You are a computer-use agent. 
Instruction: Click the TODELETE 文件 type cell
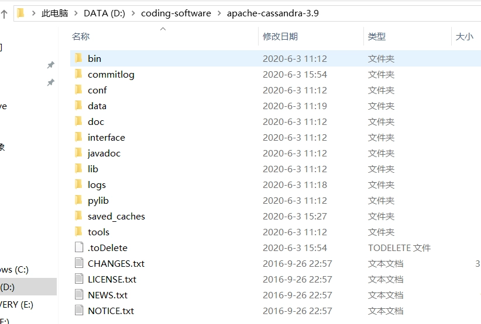point(400,248)
